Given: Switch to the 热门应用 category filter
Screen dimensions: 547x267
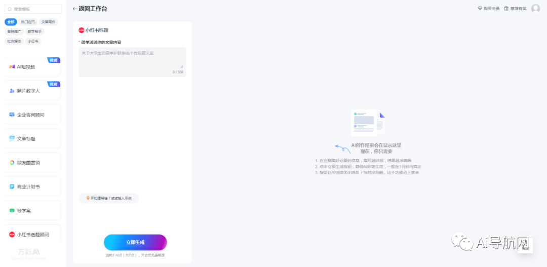Looking at the screenshot, I should coord(28,22).
